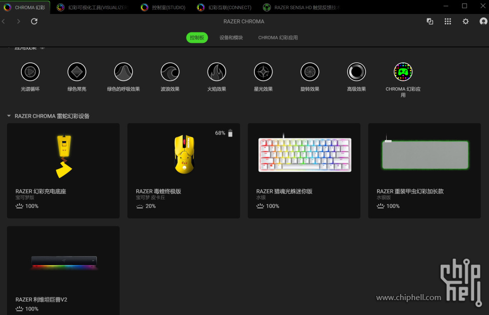The image size is (489, 315).
Task: Open the RAZER 幻彩充电底座 device image
Action: 64,155
